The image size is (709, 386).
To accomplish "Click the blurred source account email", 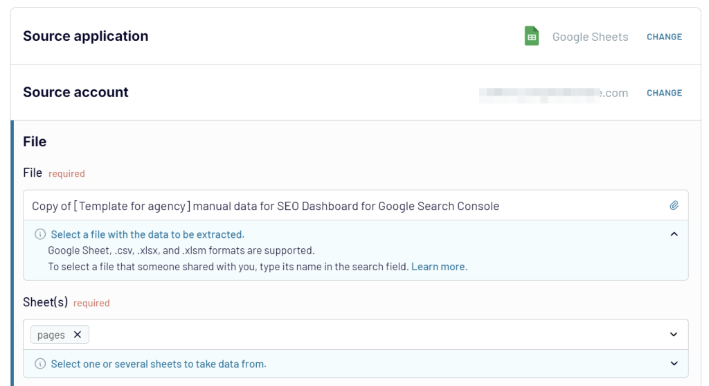I will 553,94.
